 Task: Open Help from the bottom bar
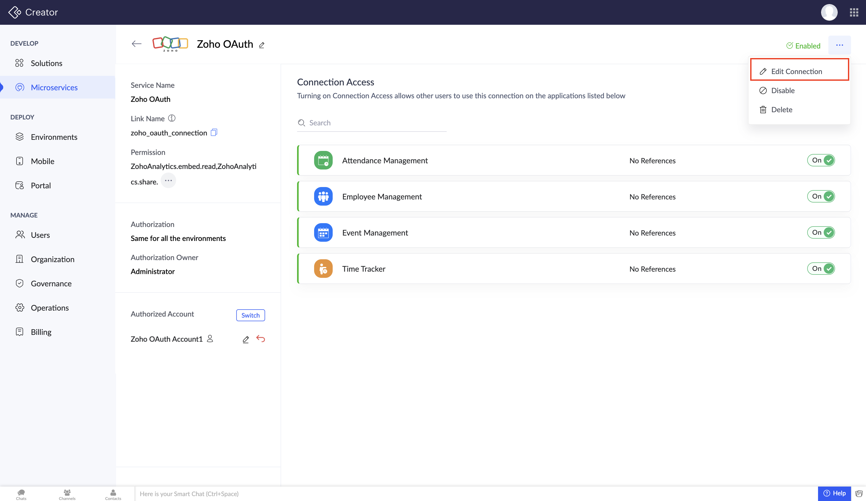click(x=834, y=493)
